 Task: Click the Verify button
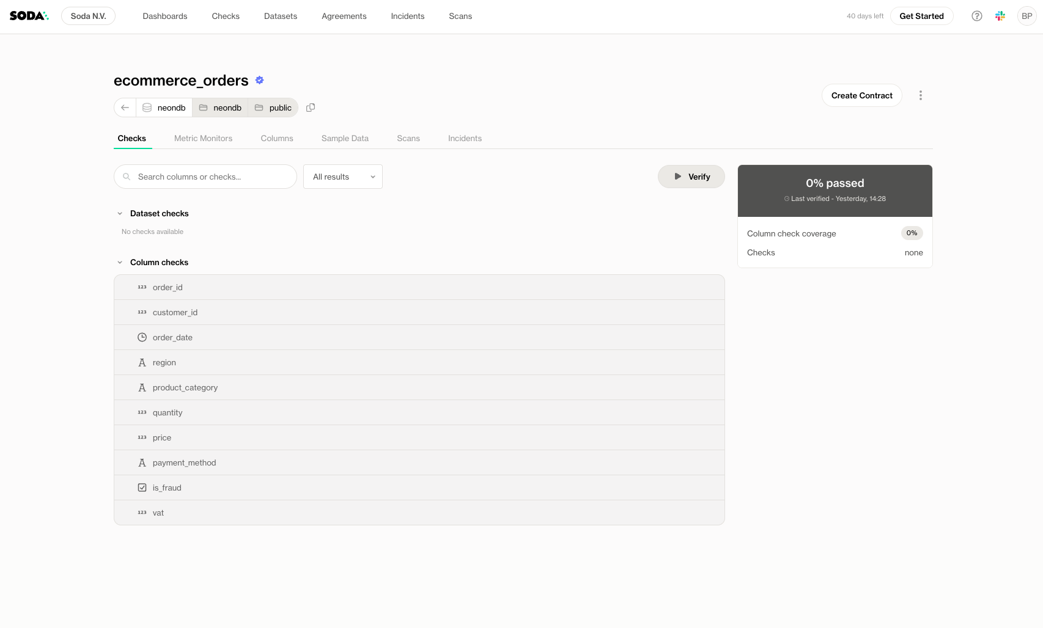coord(691,177)
